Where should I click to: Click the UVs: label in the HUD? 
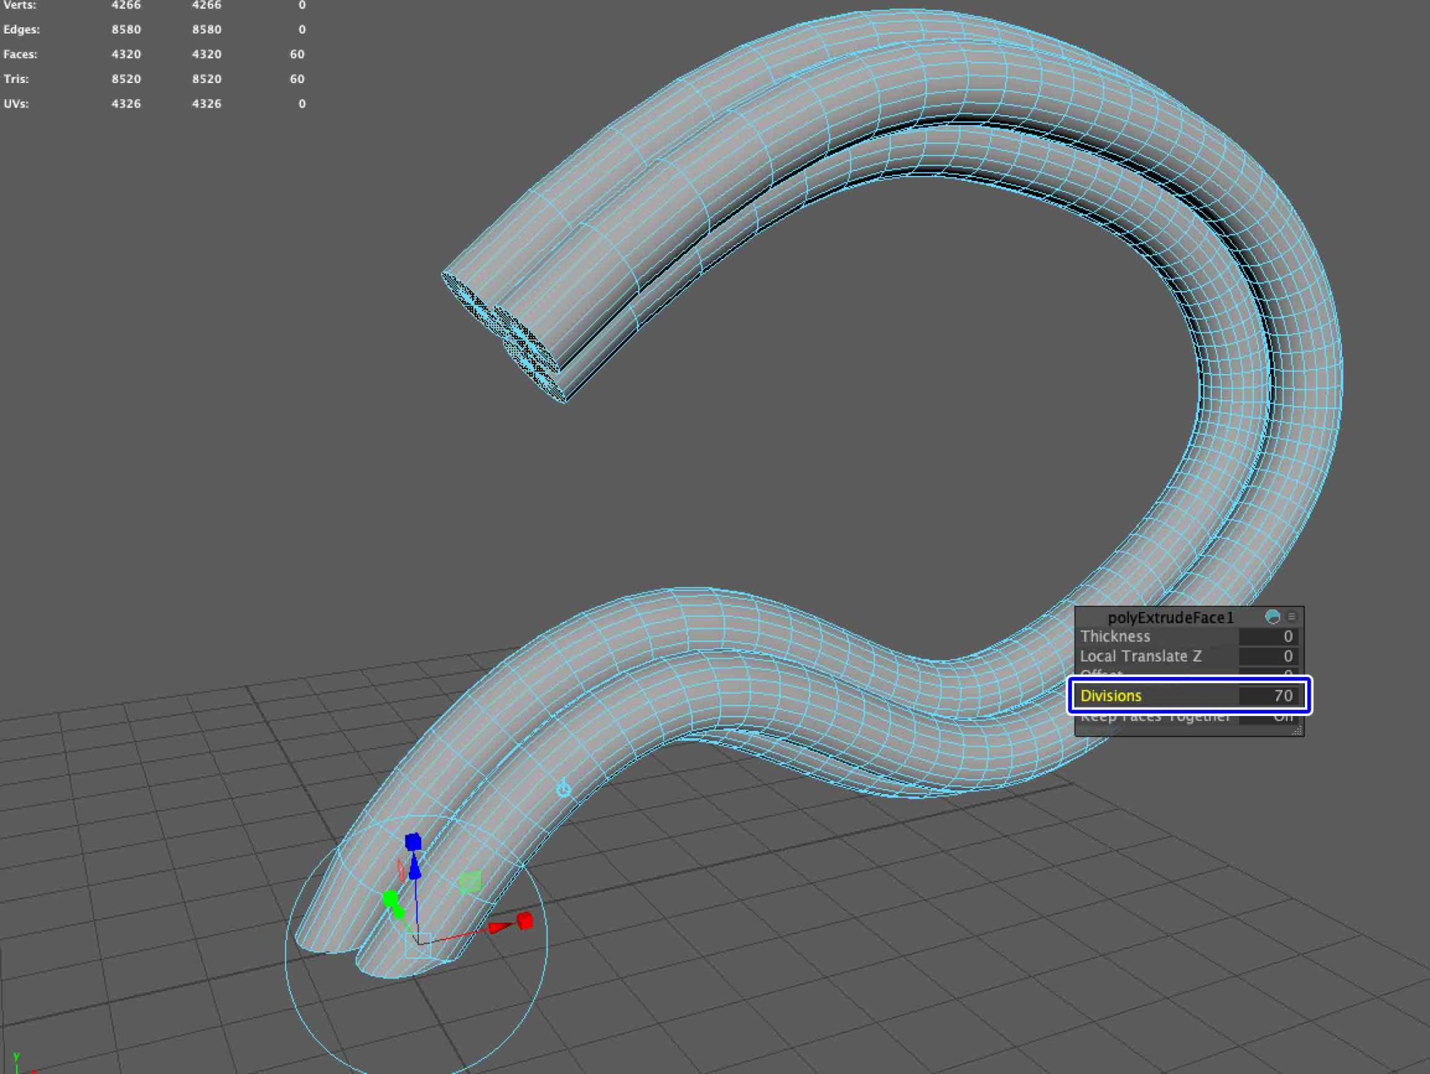coord(16,104)
